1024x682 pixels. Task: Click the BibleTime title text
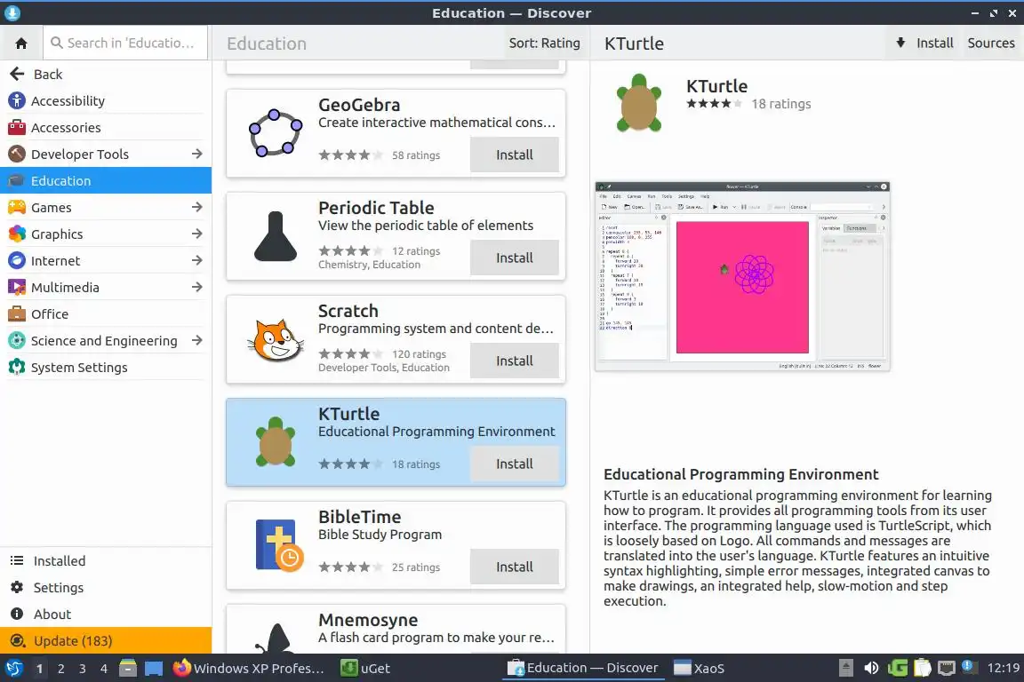tap(359, 517)
